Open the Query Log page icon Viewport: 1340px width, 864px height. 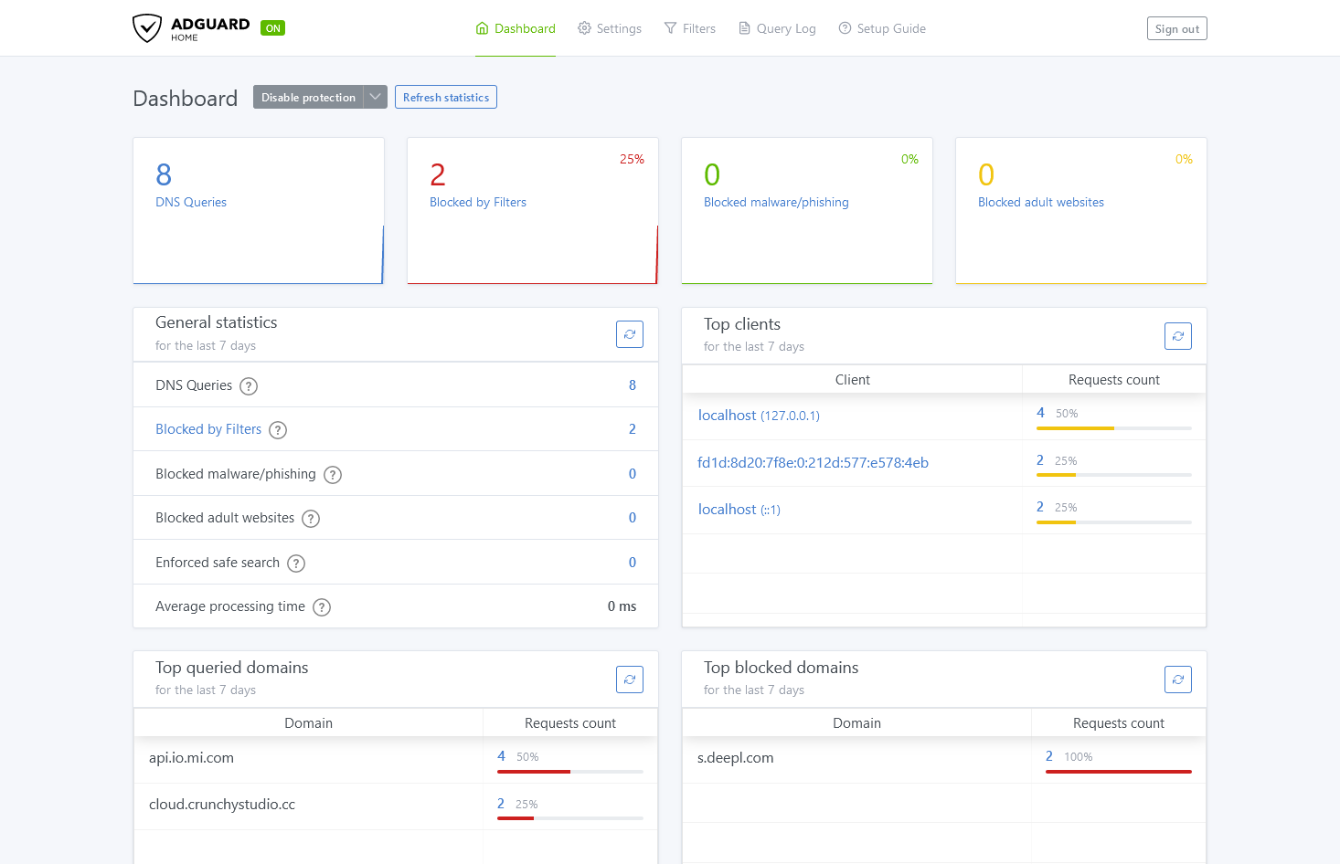(743, 28)
